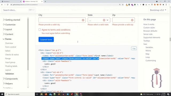Tick Agree to terms and conditions checkbox

coord(40,30)
